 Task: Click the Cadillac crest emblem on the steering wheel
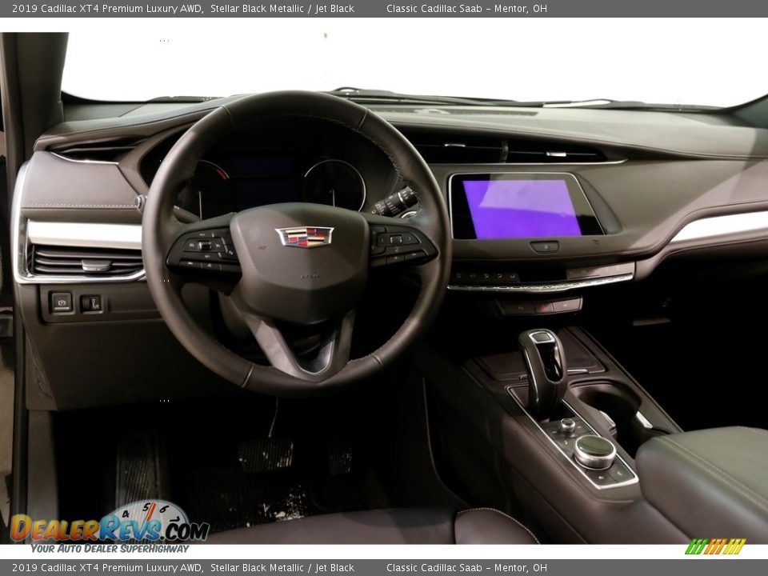(304, 236)
